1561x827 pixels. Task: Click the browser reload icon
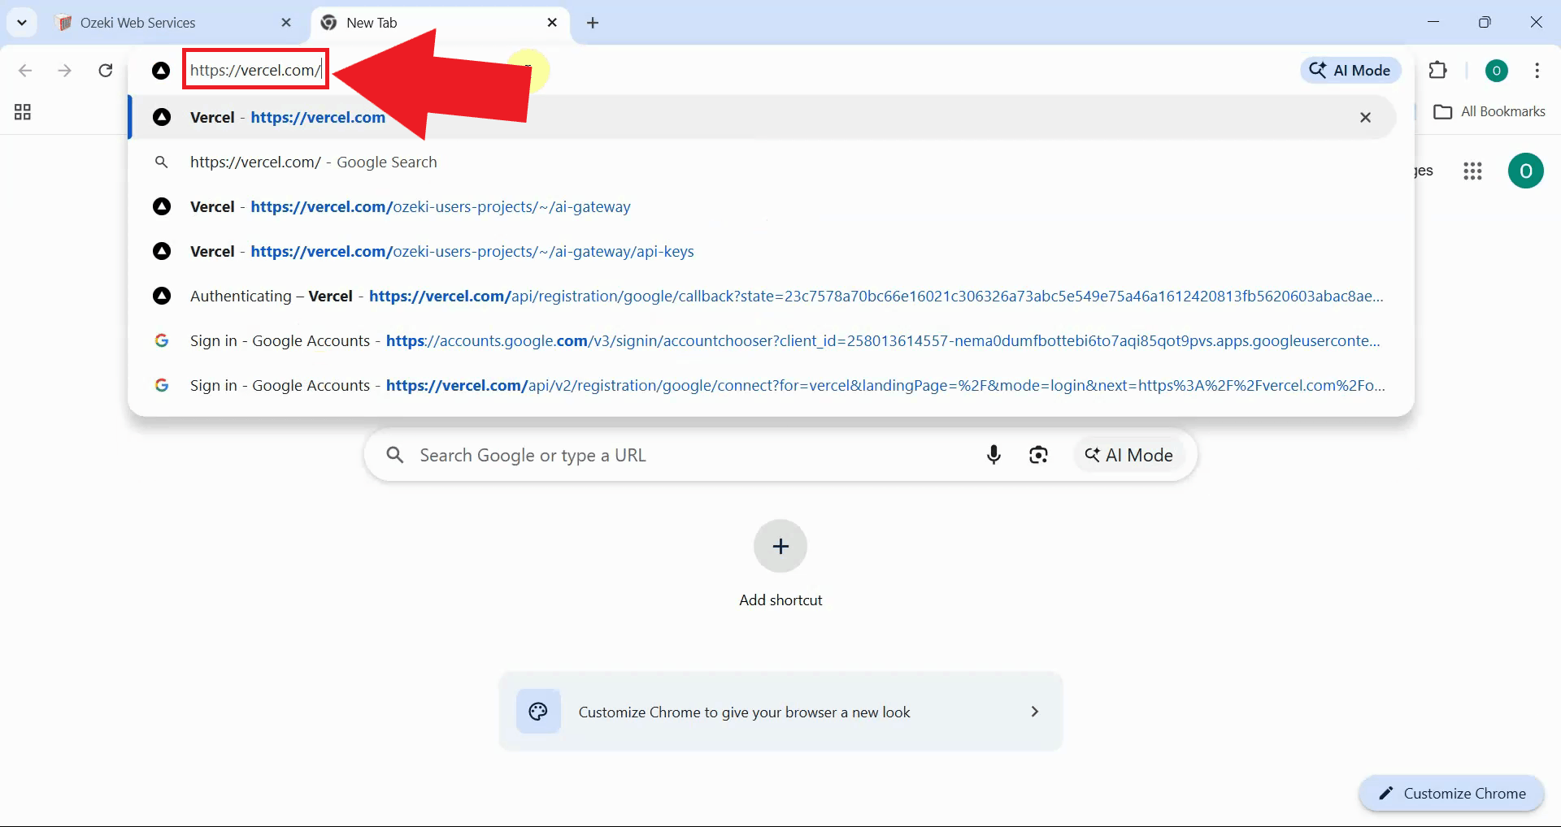(106, 71)
